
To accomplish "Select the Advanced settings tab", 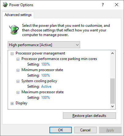I will 18,15.
